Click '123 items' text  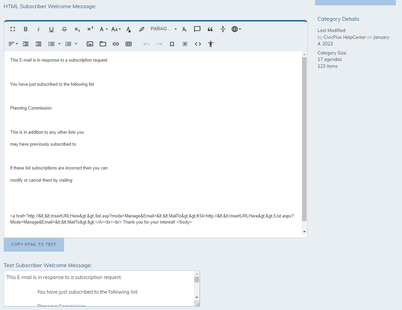click(327, 66)
